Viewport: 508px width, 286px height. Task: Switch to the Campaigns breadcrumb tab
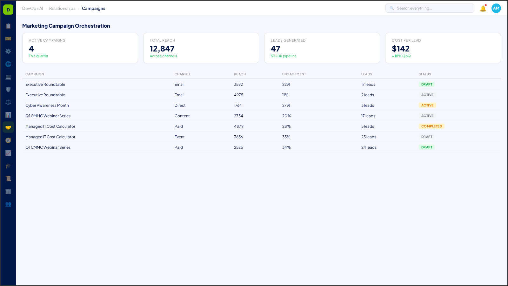click(x=94, y=8)
